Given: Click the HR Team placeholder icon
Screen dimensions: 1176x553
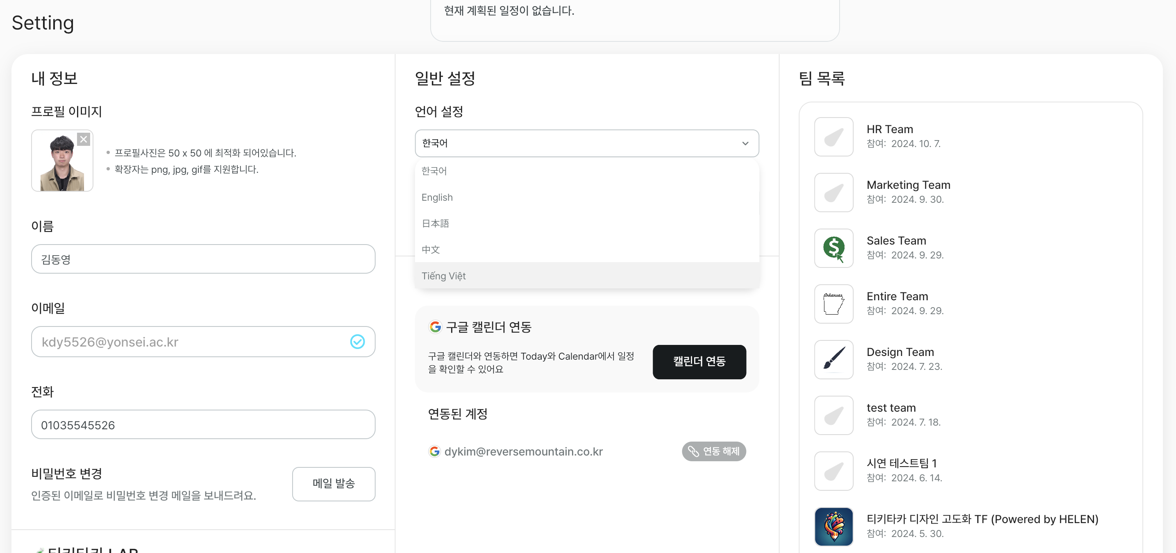Looking at the screenshot, I should [833, 137].
